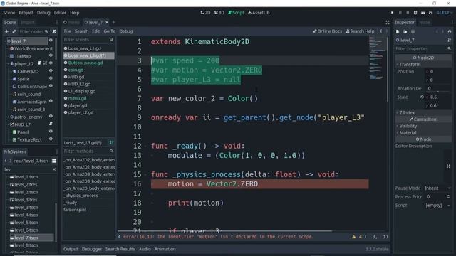Clear the FileSystem search text
The width and height of the screenshot is (456, 256).
click(54, 169)
